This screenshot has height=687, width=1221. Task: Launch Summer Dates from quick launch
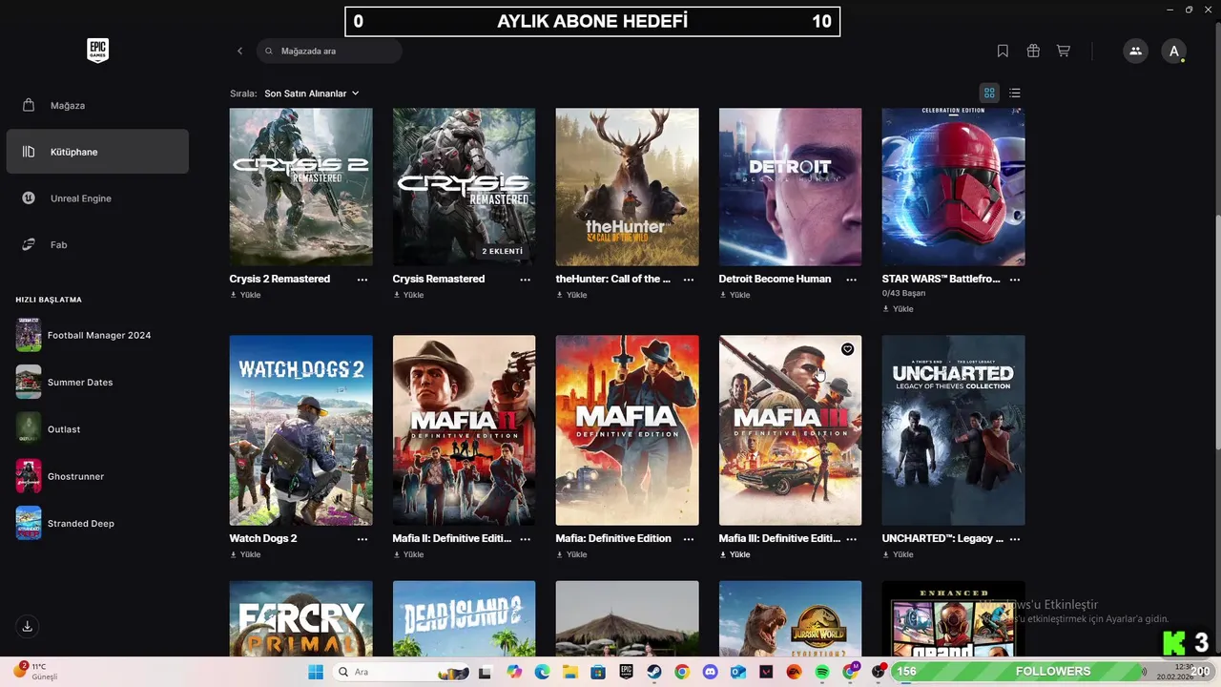click(65, 383)
